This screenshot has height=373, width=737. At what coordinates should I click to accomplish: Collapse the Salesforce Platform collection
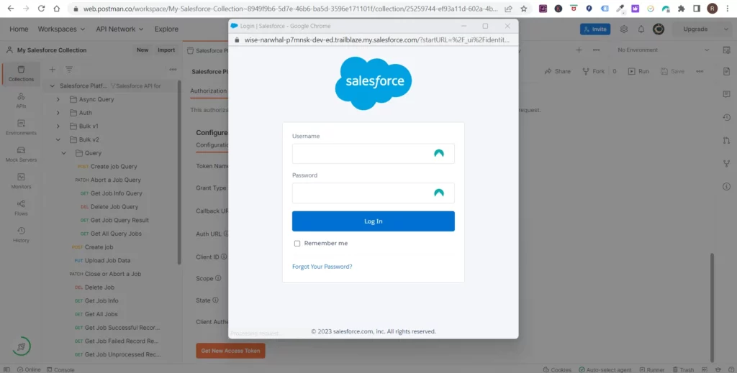(52, 86)
